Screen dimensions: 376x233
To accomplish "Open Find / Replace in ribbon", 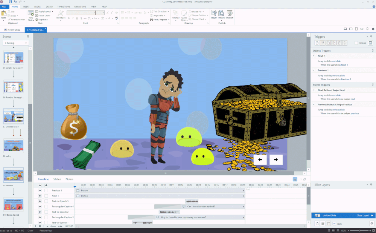I will pyautogui.click(x=160, y=20).
